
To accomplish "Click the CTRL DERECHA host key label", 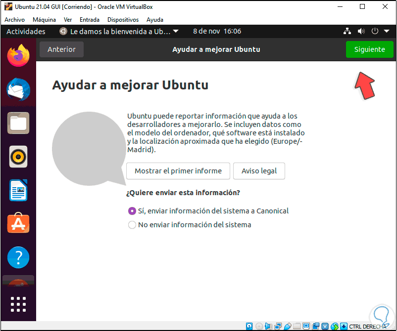I will click(x=368, y=327).
